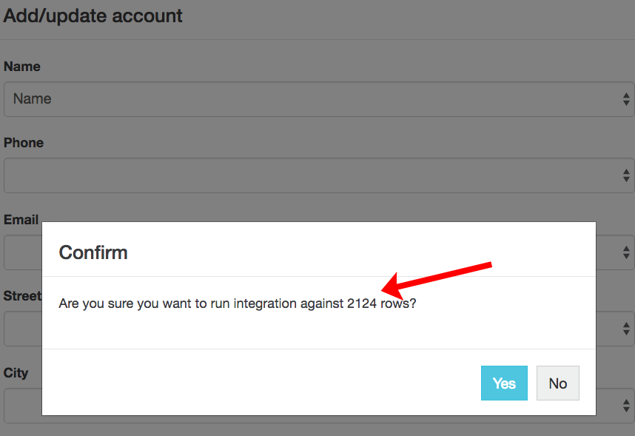Click the Street field label
The image size is (635, 436).
click(x=22, y=296)
